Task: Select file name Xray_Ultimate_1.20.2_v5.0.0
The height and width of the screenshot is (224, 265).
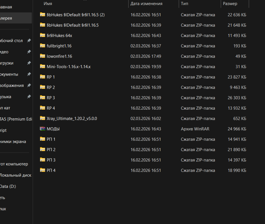Action: point(72,119)
